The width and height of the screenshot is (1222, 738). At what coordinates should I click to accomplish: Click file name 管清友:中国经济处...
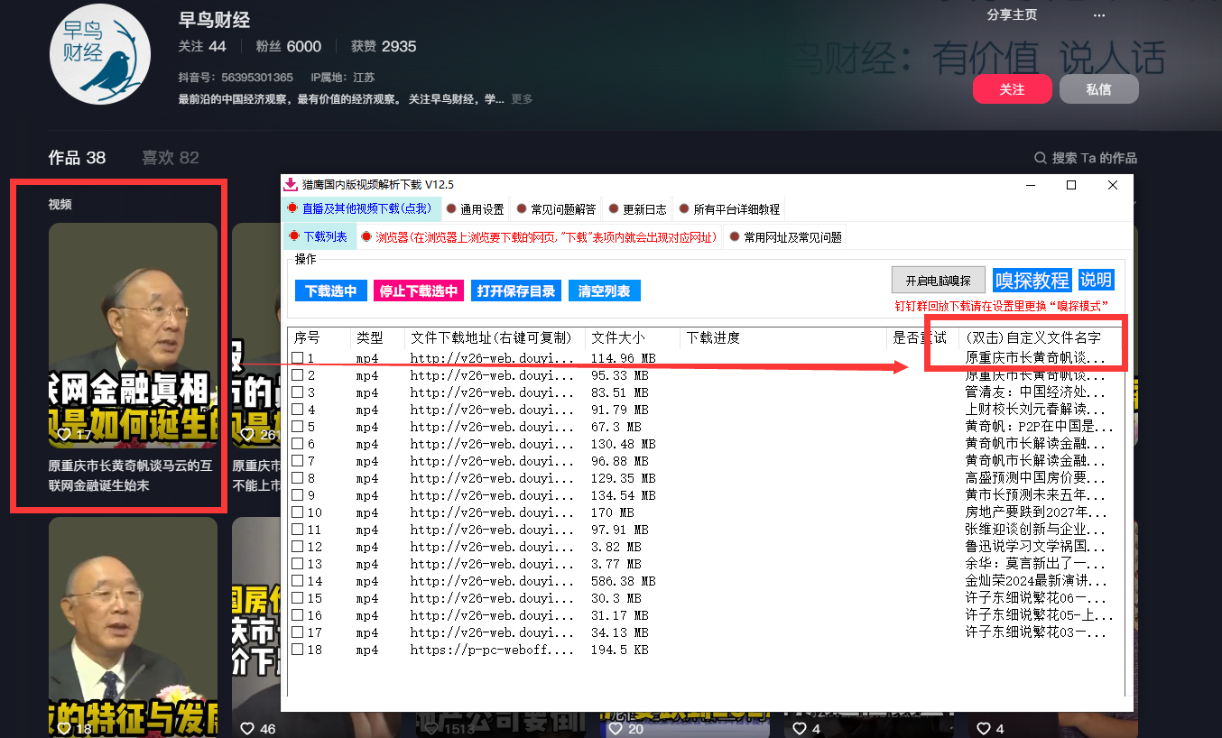(1035, 392)
